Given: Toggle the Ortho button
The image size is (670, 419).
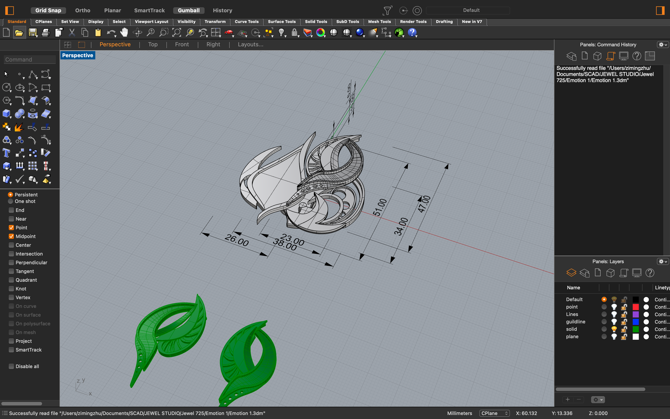Looking at the screenshot, I should tap(83, 10).
